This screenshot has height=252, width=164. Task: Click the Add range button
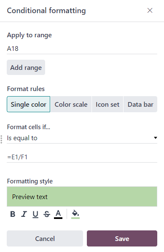pyautogui.click(x=26, y=67)
